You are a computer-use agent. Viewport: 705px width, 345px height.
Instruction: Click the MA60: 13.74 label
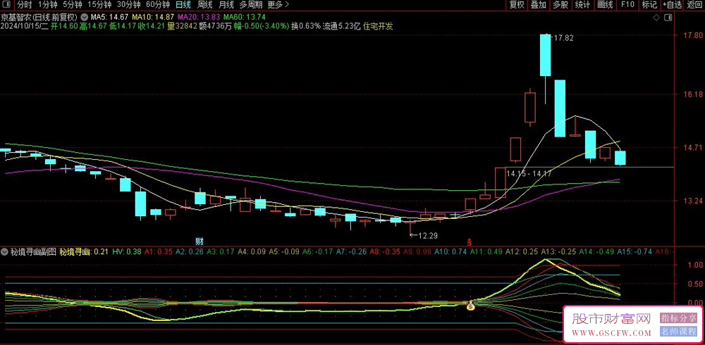tap(245, 18)
